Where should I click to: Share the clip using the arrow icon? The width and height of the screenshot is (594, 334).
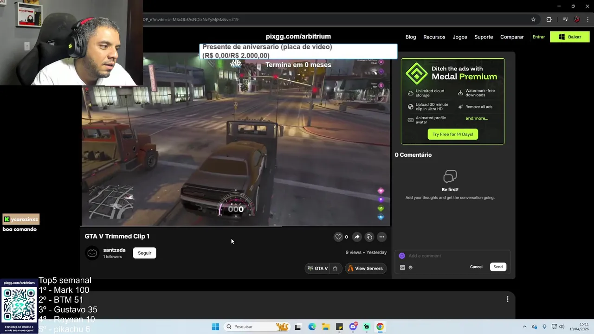click(x=357, y=237)
